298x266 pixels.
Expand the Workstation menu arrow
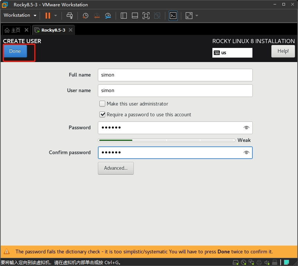[35, 16]
